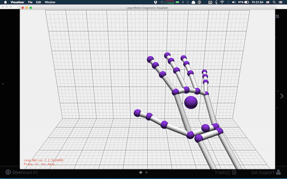Open the Wi-Fi status menu
Screen dimensions: 287x179
[x=222, y=2]
